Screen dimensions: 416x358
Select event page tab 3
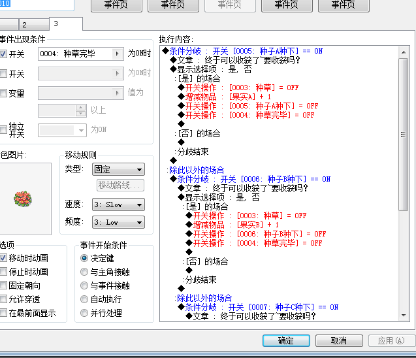(x=66, y=24)
